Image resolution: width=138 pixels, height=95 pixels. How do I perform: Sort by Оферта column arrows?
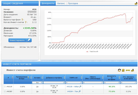click(x=103, y=78)
